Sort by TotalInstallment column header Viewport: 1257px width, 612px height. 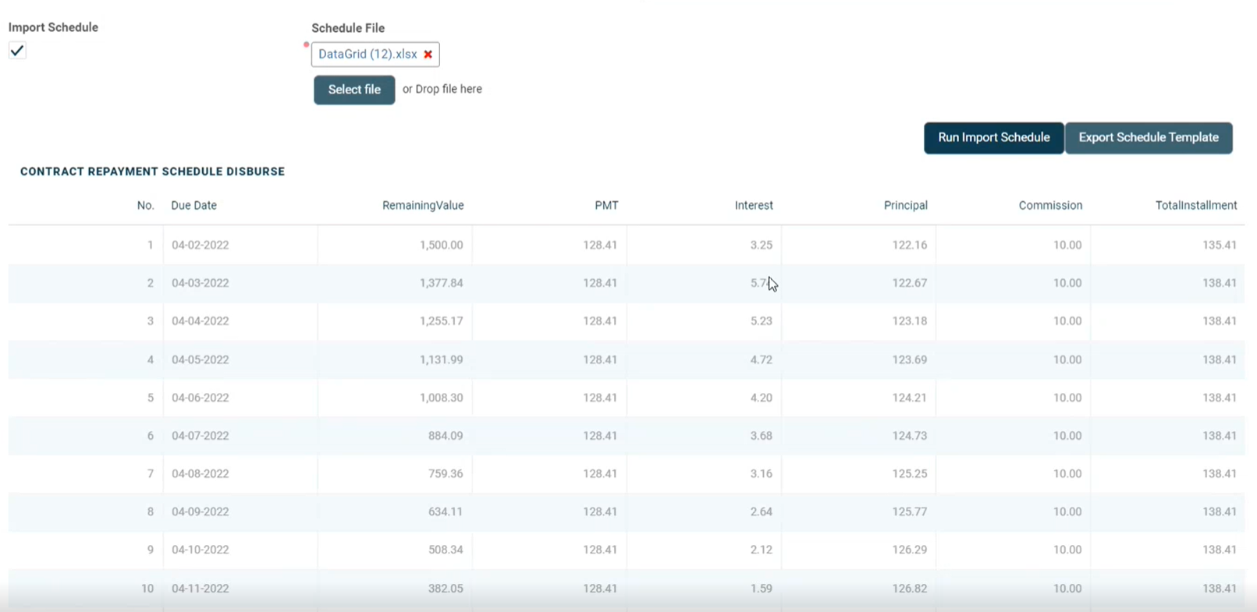1195,206
